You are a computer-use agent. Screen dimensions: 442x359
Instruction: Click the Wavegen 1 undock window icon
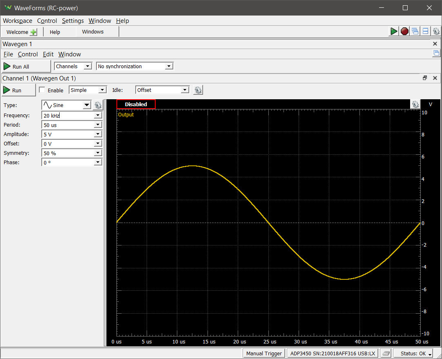click(x=436, y=53)
